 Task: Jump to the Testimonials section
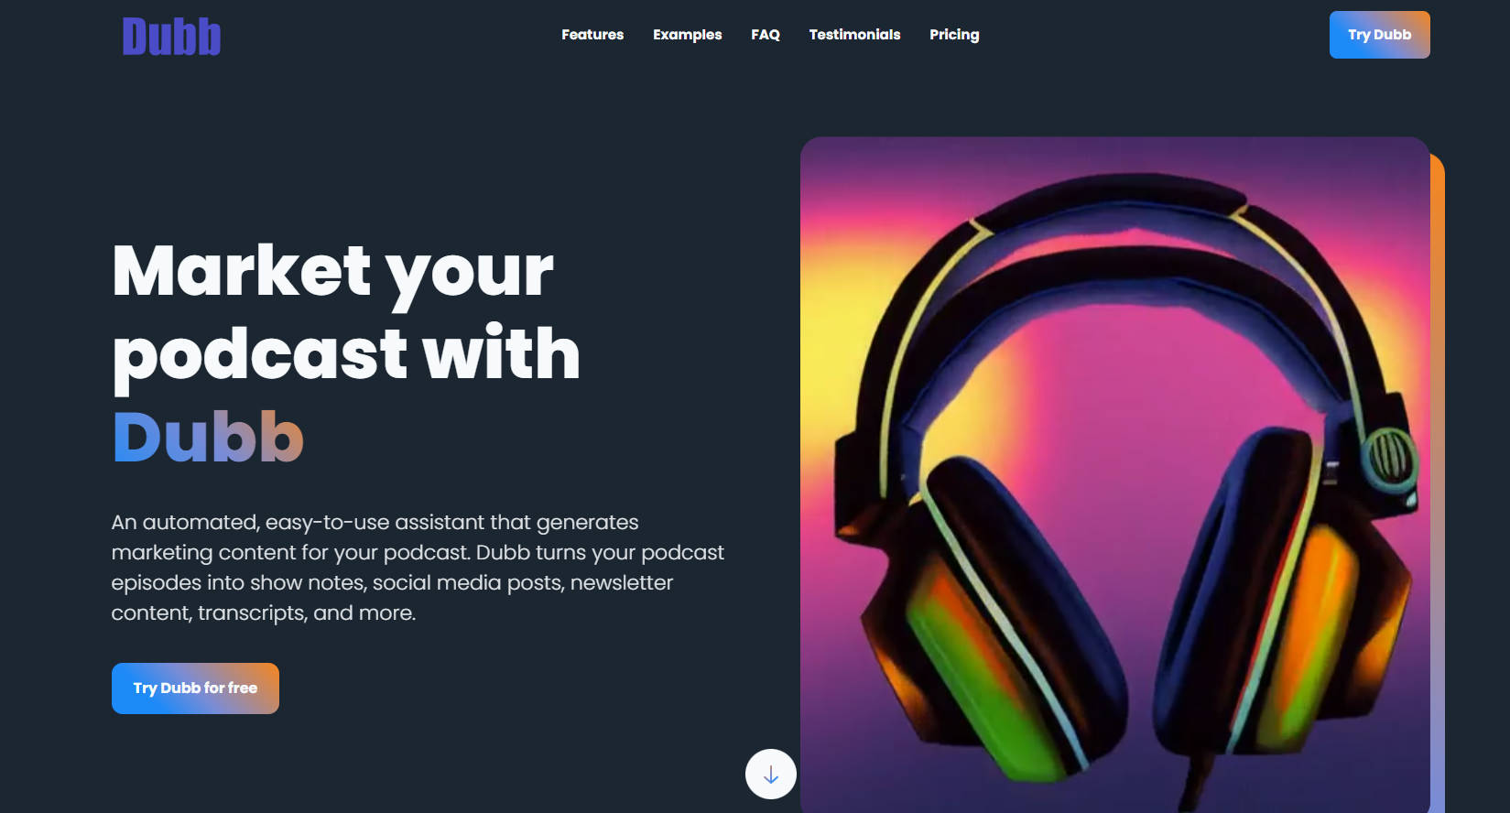pos(854,35)
